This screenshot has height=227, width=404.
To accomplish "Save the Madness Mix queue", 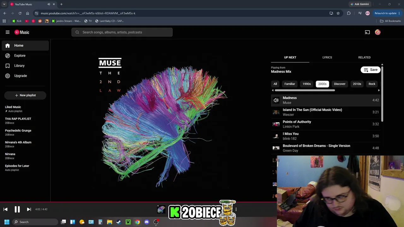I will pyautogui.click(x=371, y=70).
